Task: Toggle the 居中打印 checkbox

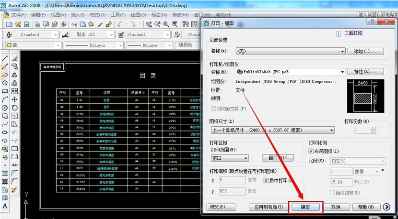Action: 266,180
